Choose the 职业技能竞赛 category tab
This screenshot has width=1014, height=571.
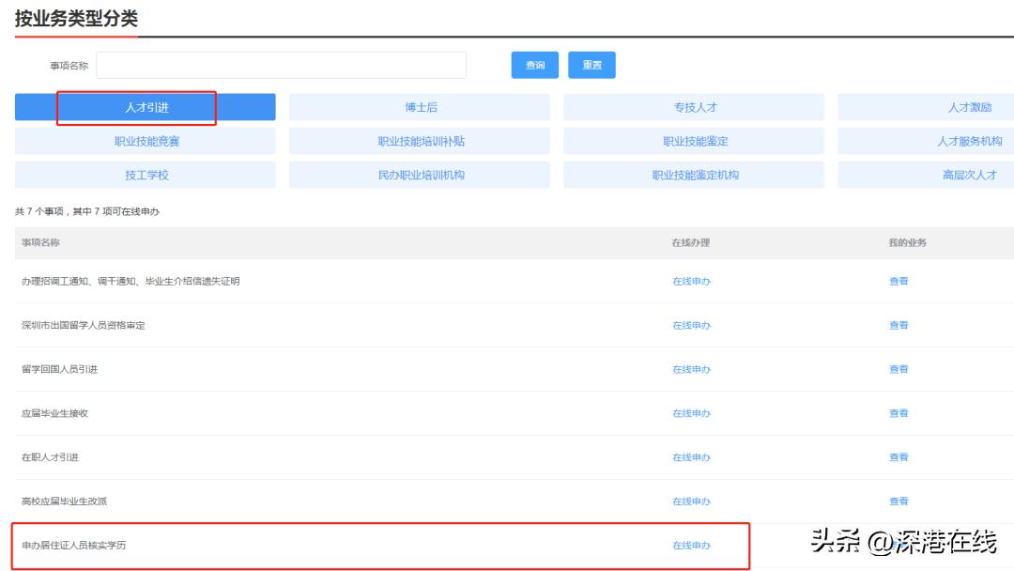[146, 141]
